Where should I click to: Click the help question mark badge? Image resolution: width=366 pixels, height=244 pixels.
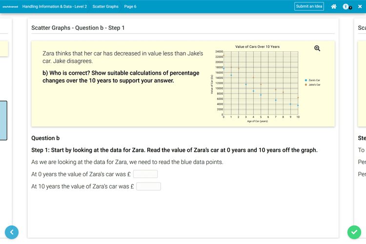[350, 8]
